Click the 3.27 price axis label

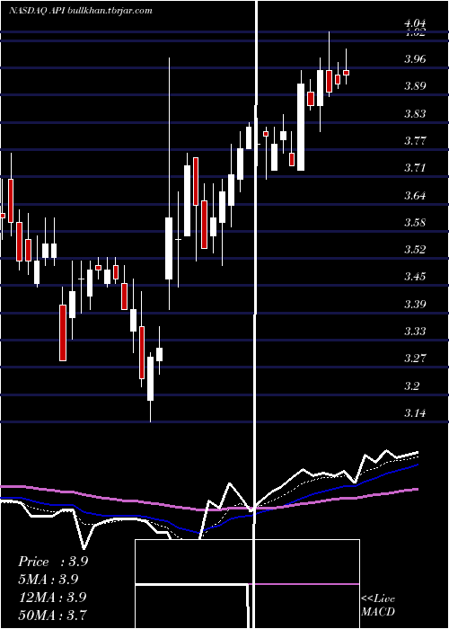click(x=415, y=358)
